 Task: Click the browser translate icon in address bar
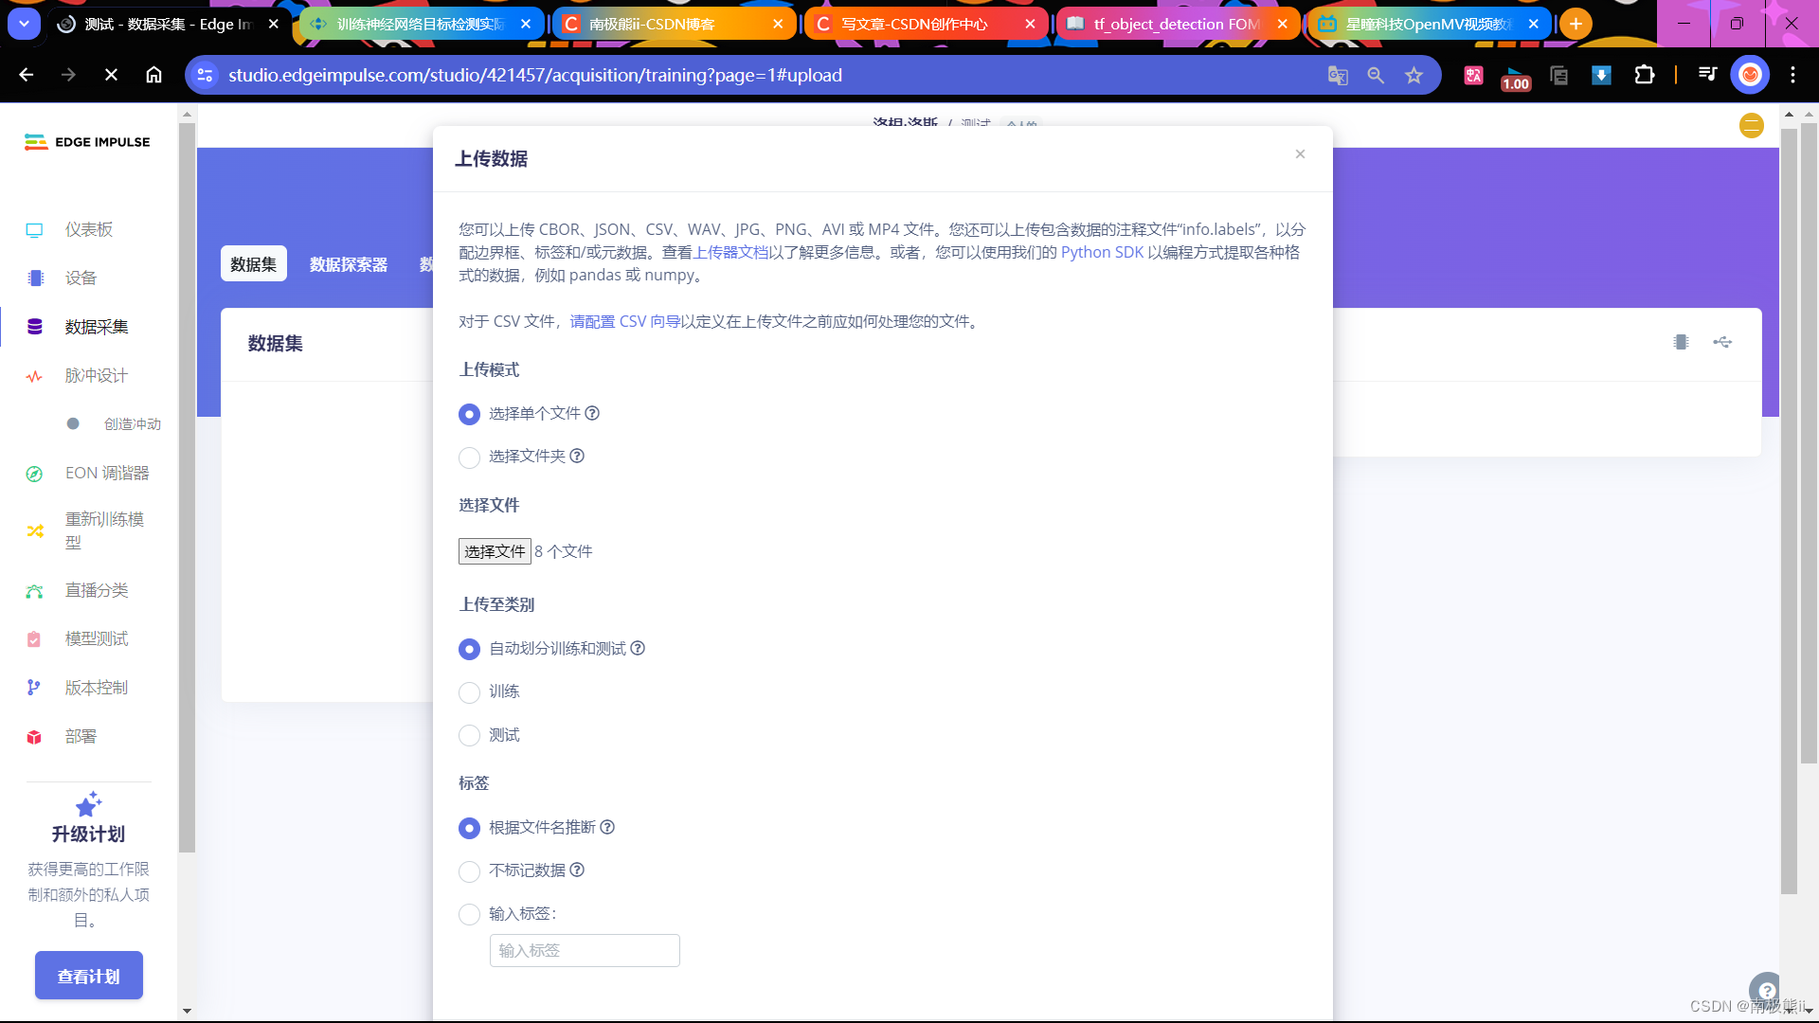click(x=1338, y=76)
